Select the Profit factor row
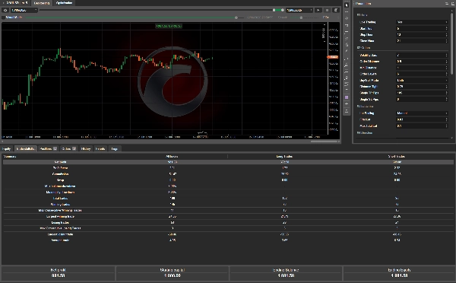 pos(228,168)
